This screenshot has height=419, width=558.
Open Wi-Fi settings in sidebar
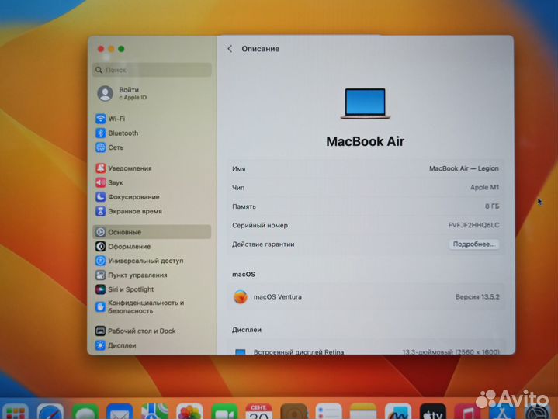(110, 119)
